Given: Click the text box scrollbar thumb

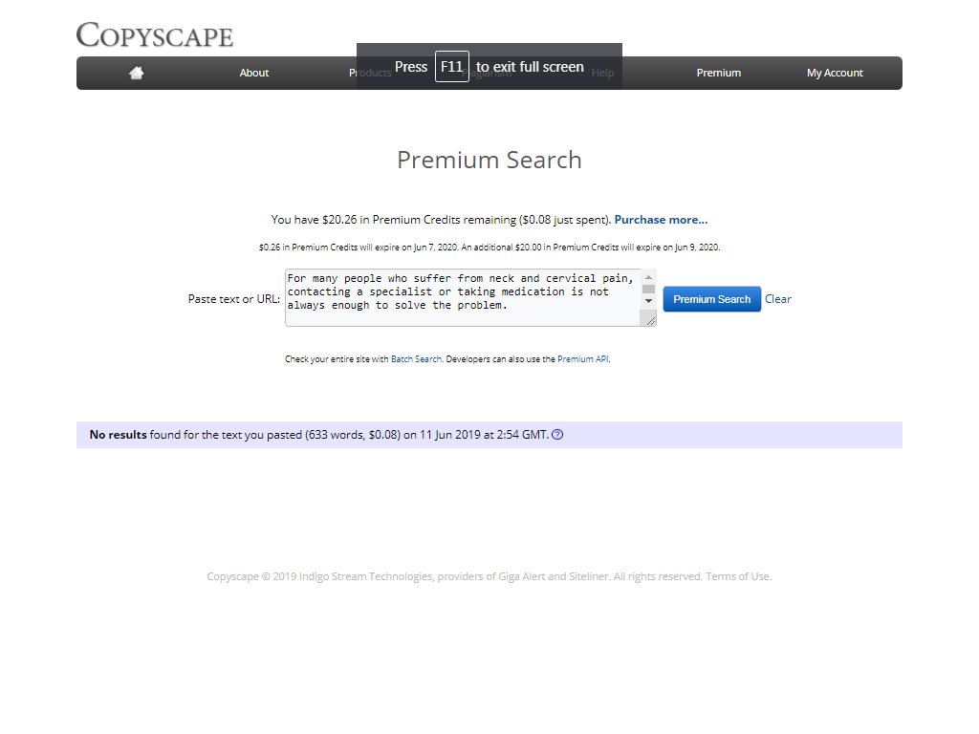Looking at the screenshot, I should [x=649, y=289].
